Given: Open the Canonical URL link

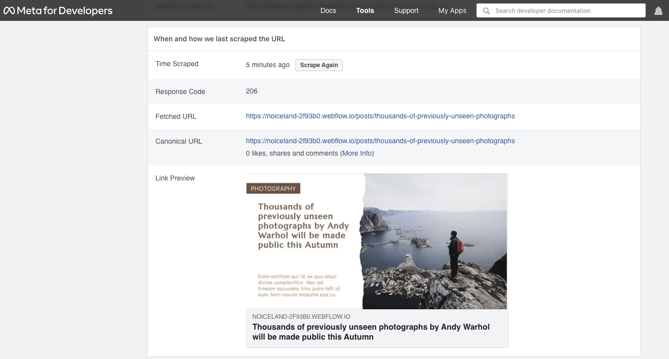Looking at the screenshot, I should click(380, 141).
